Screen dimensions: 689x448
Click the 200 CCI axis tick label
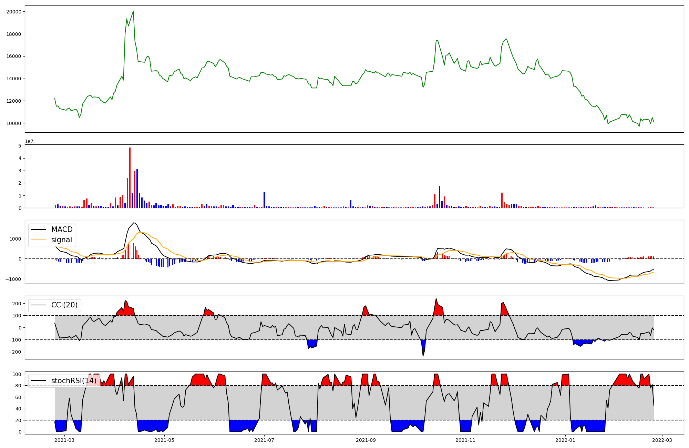pos(17,304)
